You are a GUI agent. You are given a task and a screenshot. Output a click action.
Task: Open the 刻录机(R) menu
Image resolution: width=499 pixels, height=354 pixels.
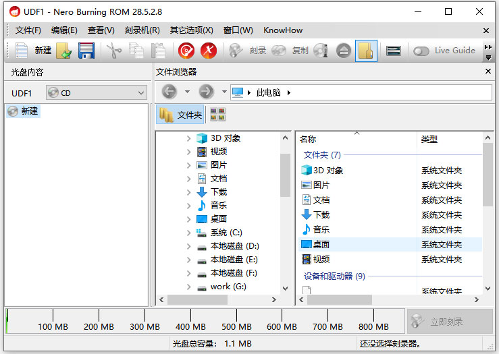pos(142,30)
